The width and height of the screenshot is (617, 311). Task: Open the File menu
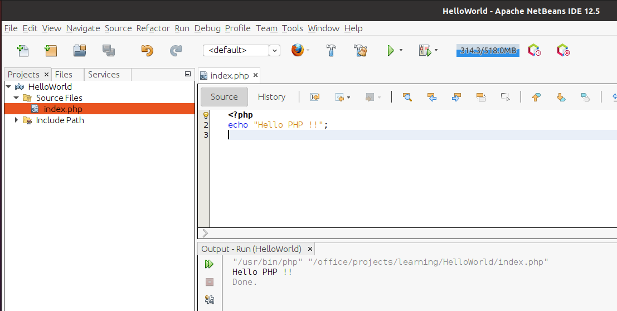point(11,28)
